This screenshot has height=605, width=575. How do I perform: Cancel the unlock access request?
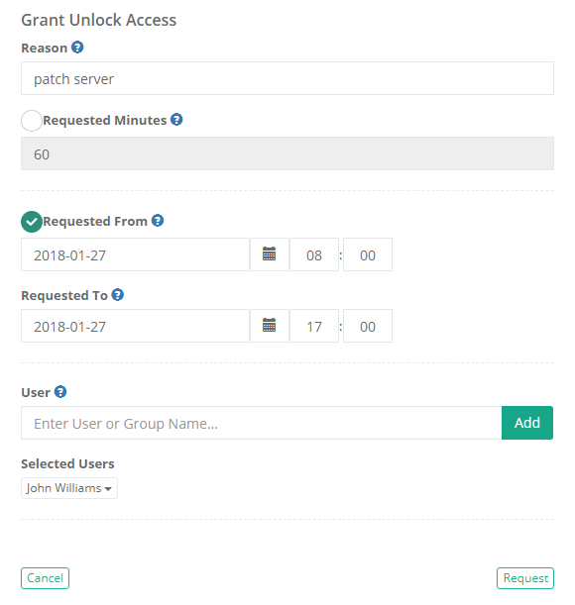click(45, 578)
